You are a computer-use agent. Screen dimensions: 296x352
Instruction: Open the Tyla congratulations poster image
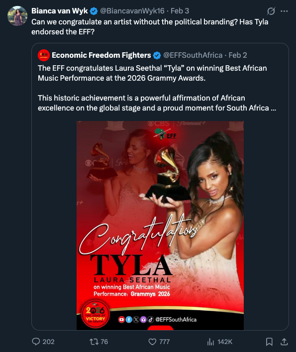tap(160, 226)
